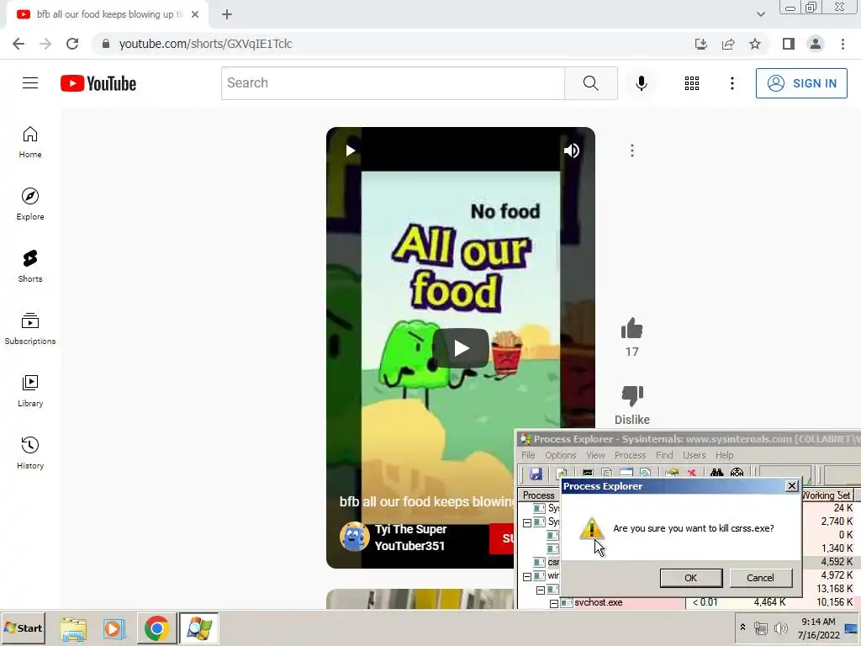Click Tyi The Super YouTuber351 channel avatar
This screenshot has height=646, width=861.
pos(354,537)
